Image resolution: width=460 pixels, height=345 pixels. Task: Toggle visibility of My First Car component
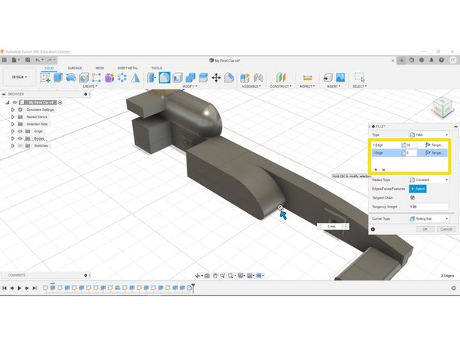point(15,103)
